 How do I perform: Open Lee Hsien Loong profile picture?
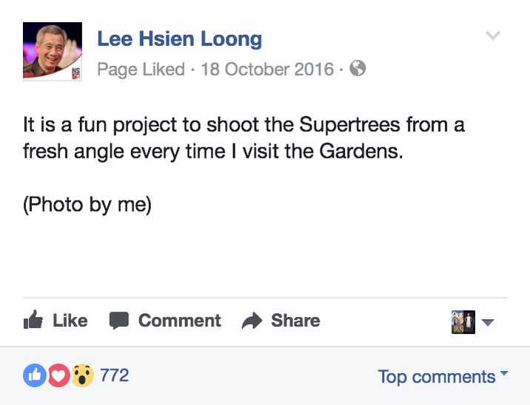53,51
